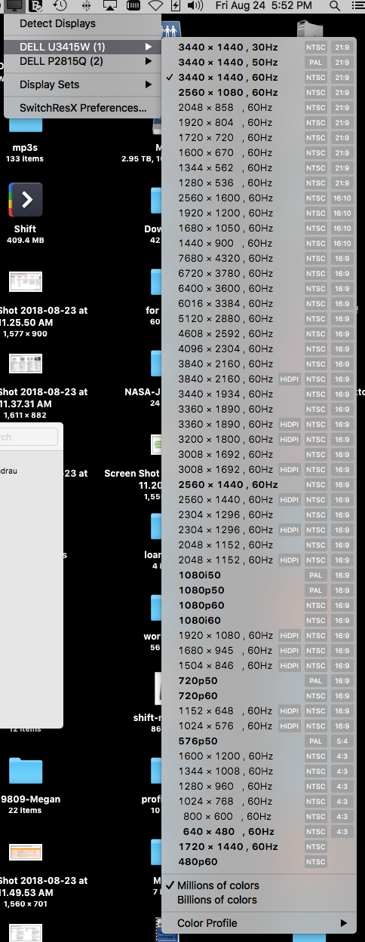Choose 1720 × 1440, 60Hz resolution
365x942 pixels.
point(259,846)
